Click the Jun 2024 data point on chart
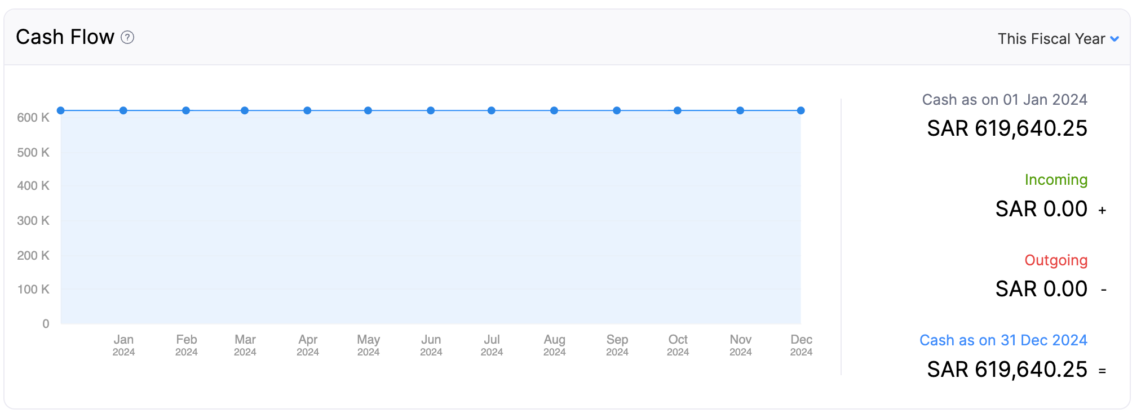Image resolution: width=1141 pixels, height=418 pixels. coord(431,110)
